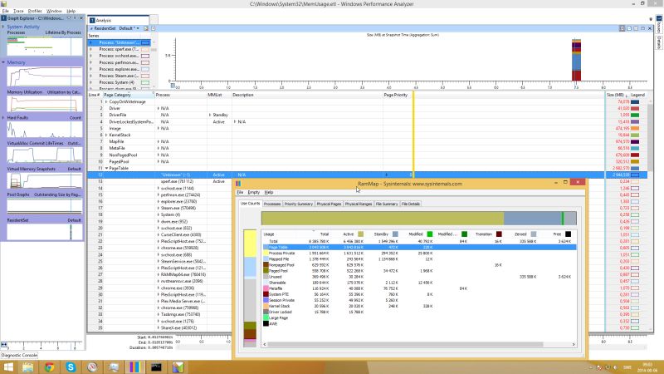Switch to Processes tab in RAMMap
The height and width of the screenshot is (374, 664).
click(272, 204)
